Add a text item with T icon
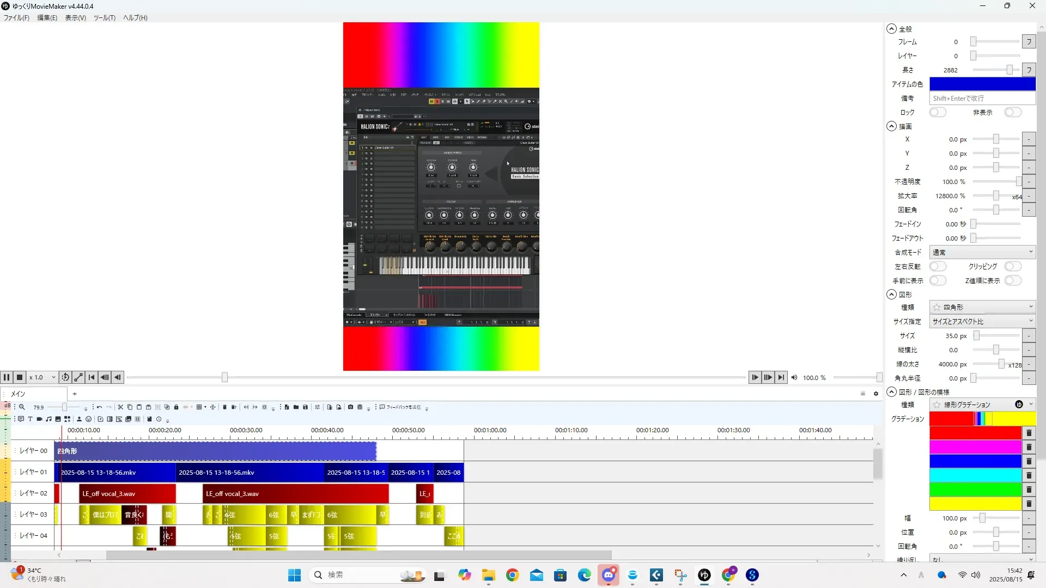This screenshot has width=1046, height=588. coord(31,419)
